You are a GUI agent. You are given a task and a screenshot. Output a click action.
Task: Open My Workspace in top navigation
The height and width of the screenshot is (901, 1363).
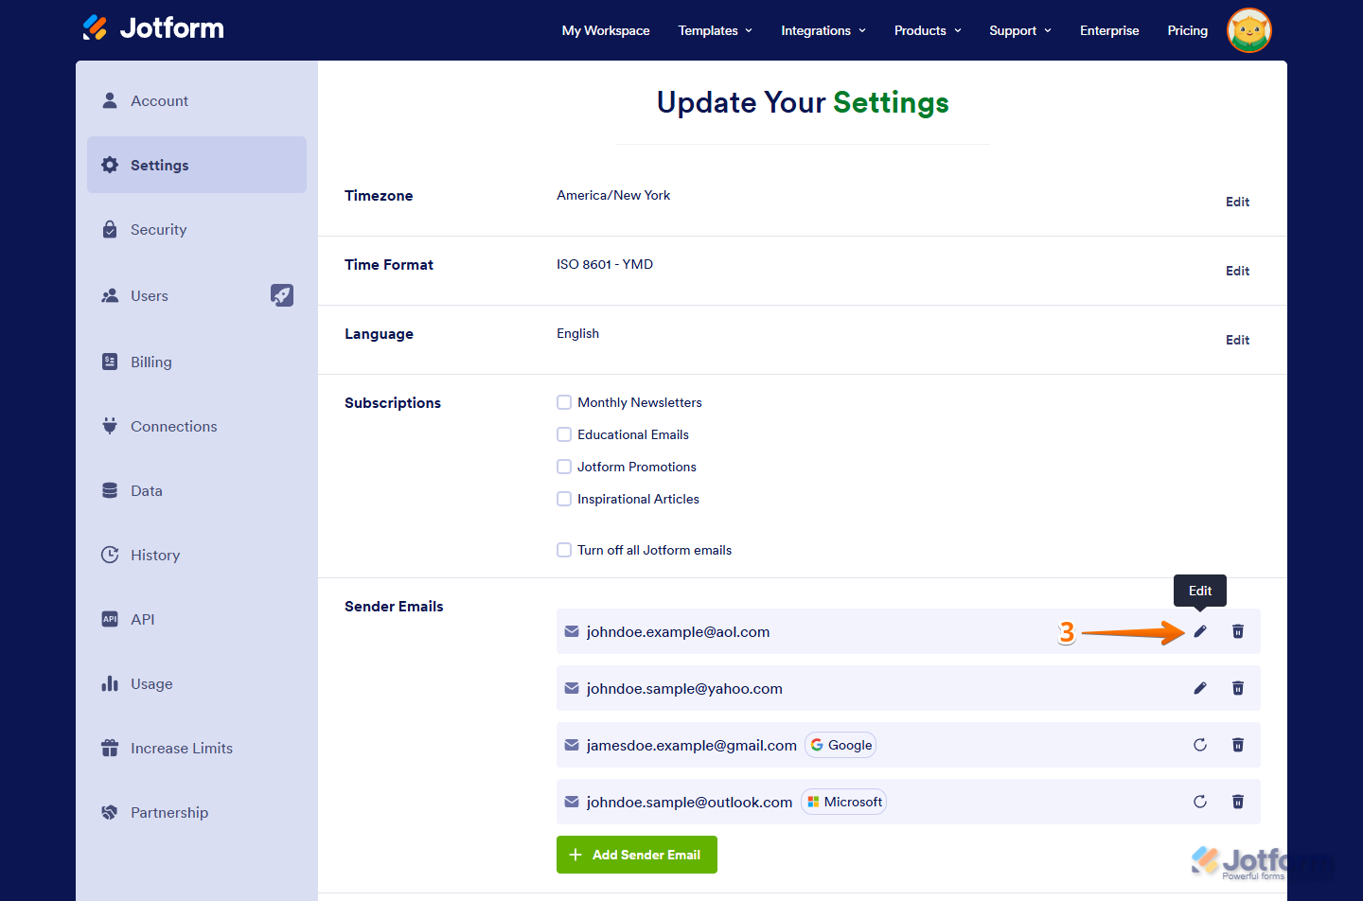pos(606,30)
